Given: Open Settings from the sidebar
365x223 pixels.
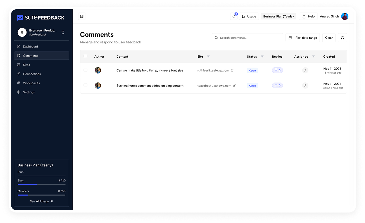Looking at the screenshot, I should (x=30, y=92).
